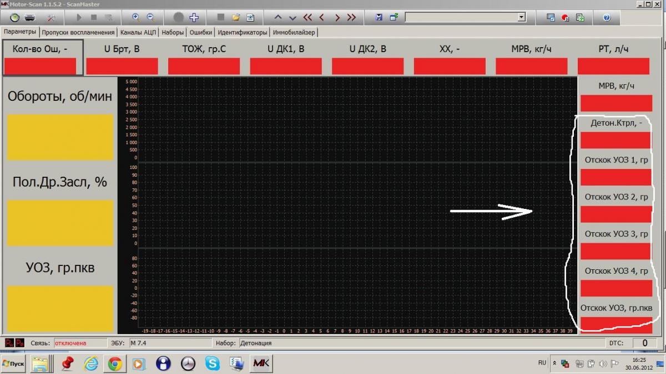Click the table grid icon in toolbar
666x374 pixels.
551,17
